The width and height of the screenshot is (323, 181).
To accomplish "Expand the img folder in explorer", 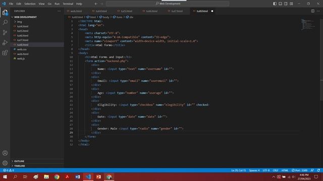I will pyautogui.click(x=37, y=22).
